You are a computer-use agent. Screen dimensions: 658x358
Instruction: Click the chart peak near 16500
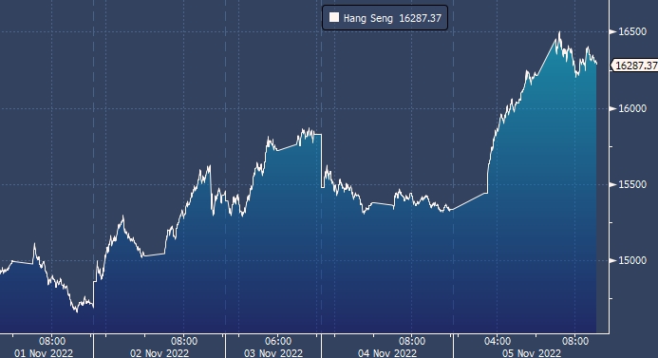tap(559, 32)
